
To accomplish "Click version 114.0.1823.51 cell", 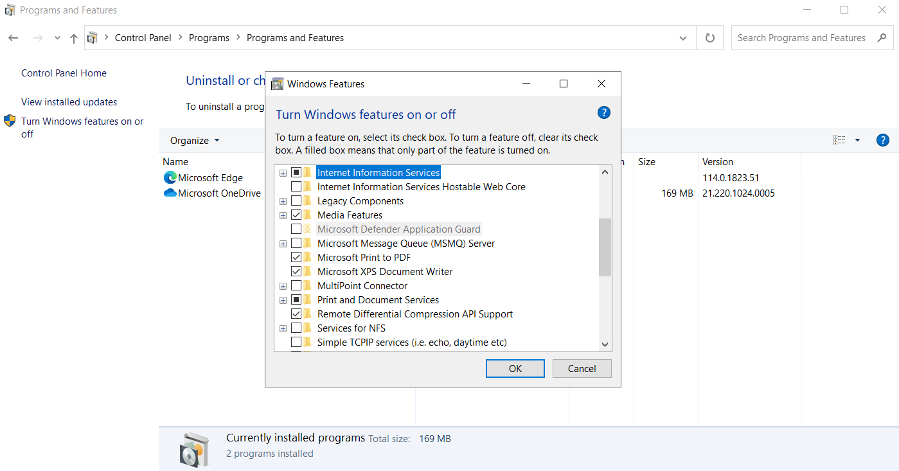I will tap(731, 178).
